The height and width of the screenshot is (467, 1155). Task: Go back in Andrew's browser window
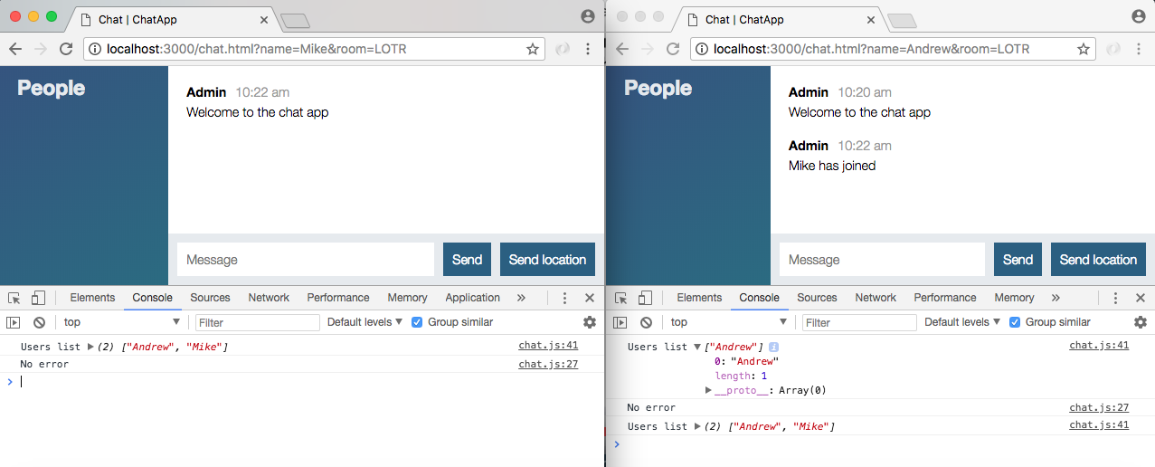pos(622,49)
